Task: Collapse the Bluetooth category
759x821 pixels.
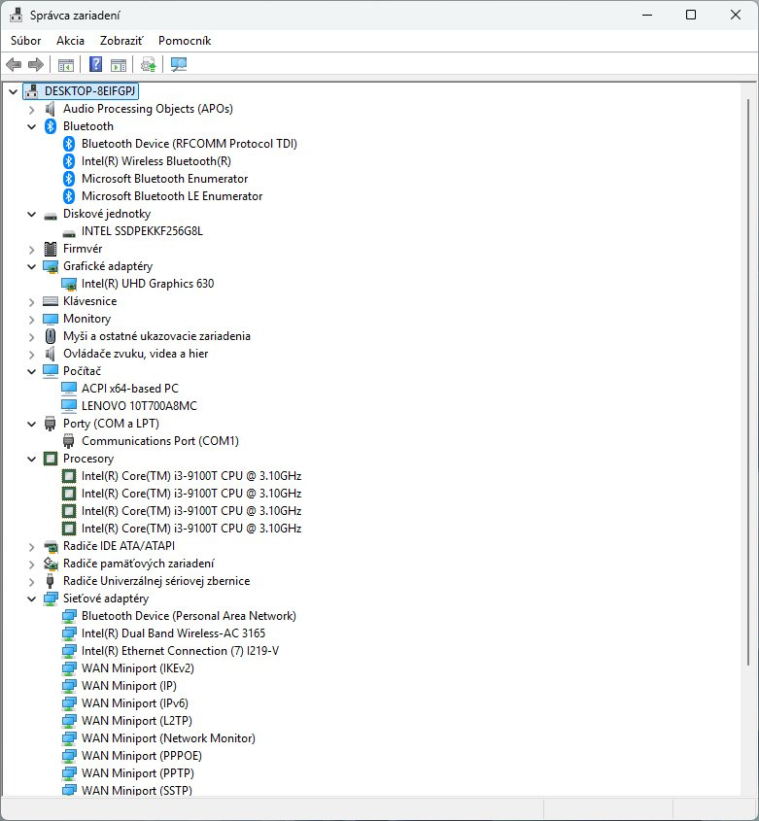Action: click(32, 126)
